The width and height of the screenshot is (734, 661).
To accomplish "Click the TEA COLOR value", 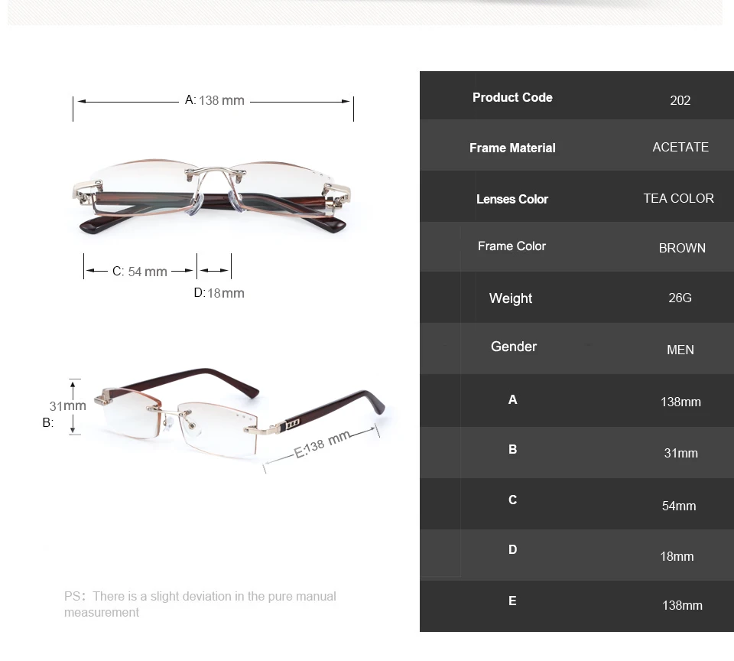I will pyautogui.click(x=678, y=198).
